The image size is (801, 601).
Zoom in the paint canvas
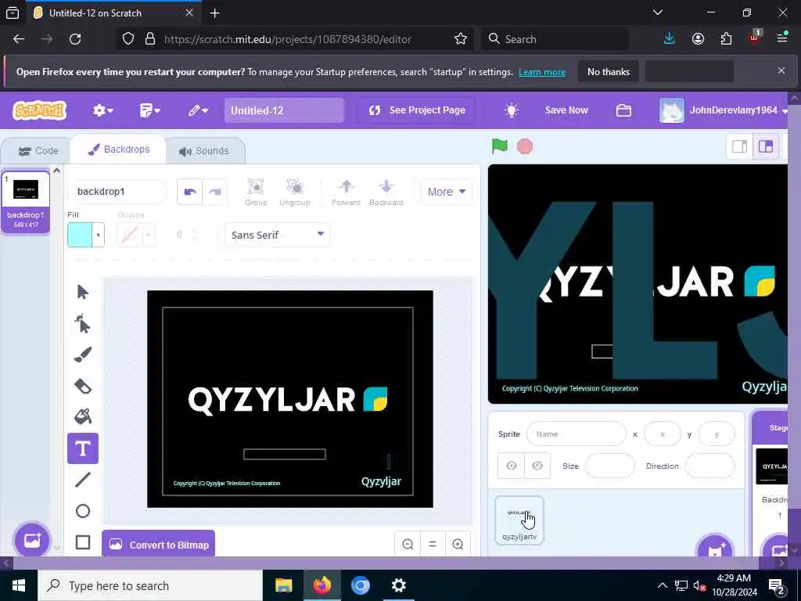(x=458, y=545)
